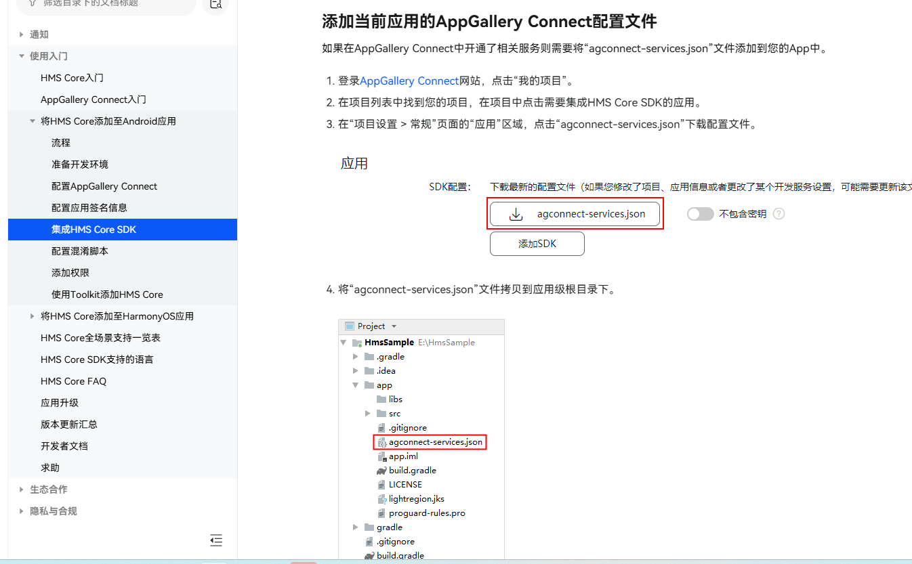The image size is (912, 564).
Task: Open the Project view dropdown
Action: [394, 326]
